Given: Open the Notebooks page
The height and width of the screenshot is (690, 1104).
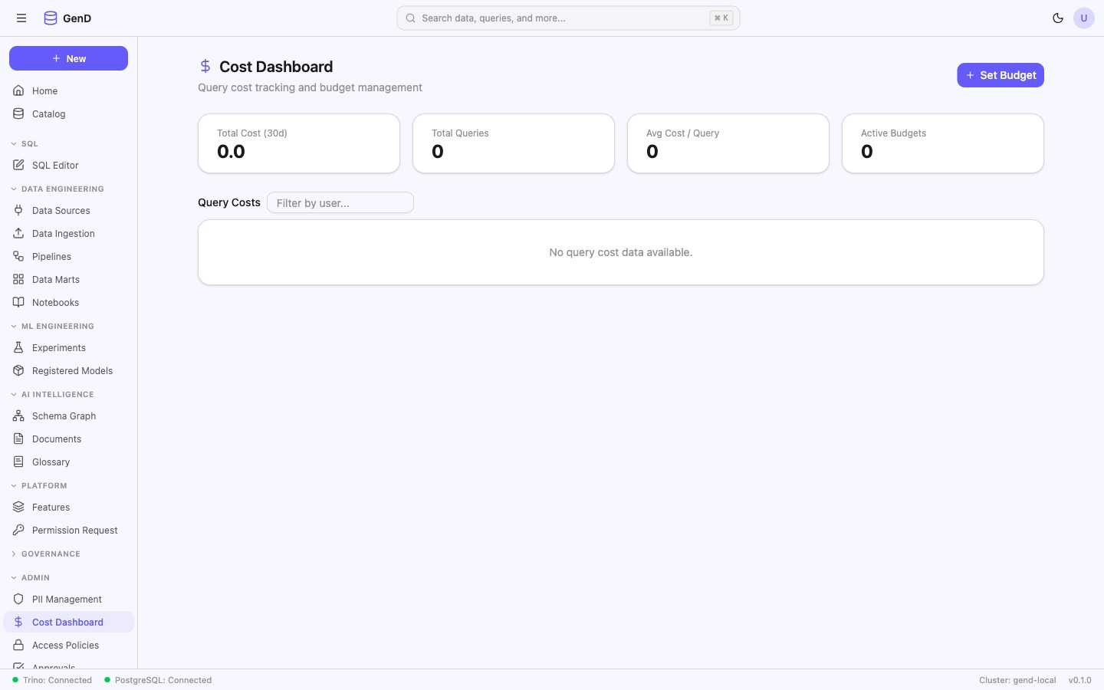Looking at the screenshot, I should coord(55,302).
